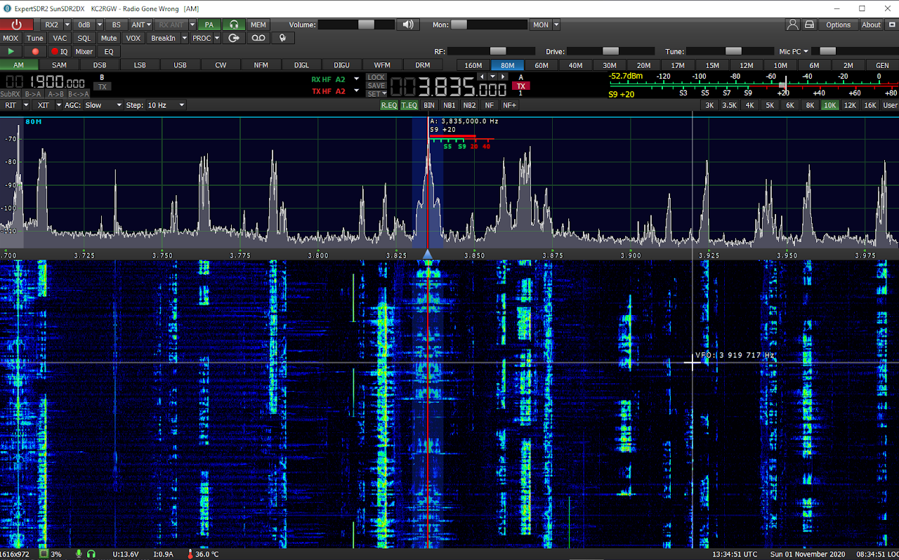This screenshot has width=899, height=560.
Task: Toggle the headphones monitor button
Action: click(x=235, y=25)
